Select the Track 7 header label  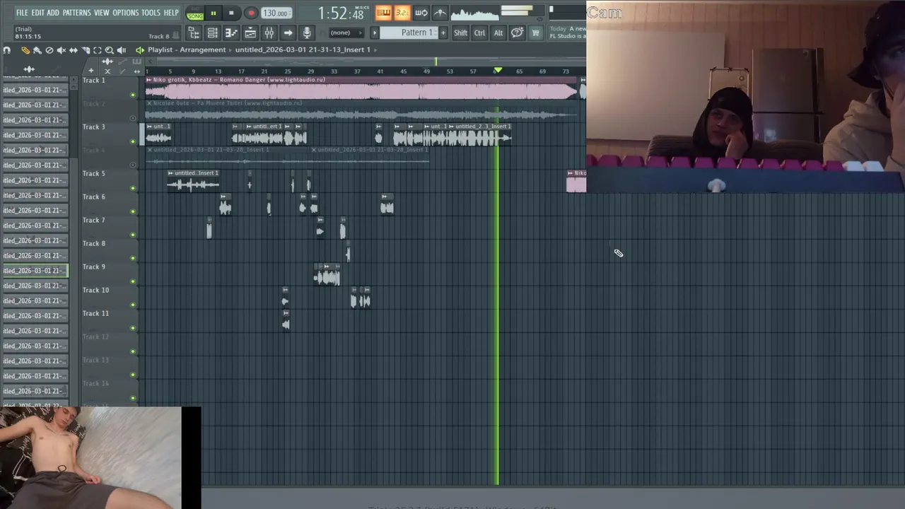pos(93,220)
